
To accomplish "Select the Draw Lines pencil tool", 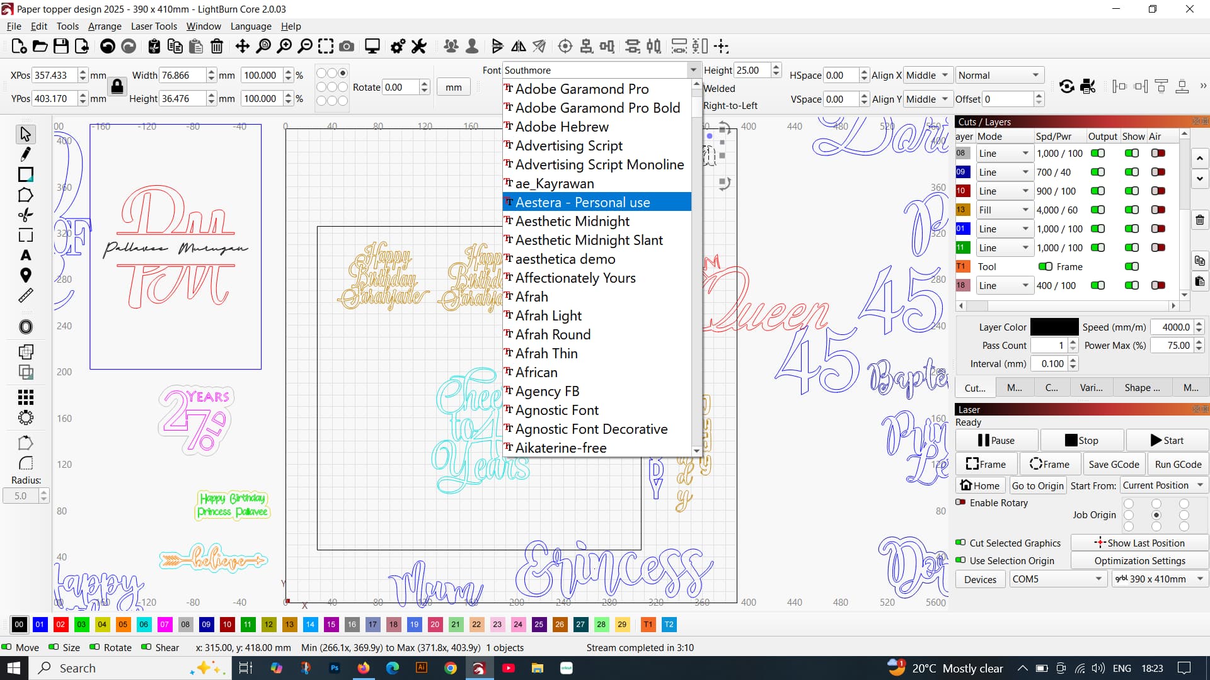I will (25, 154).
